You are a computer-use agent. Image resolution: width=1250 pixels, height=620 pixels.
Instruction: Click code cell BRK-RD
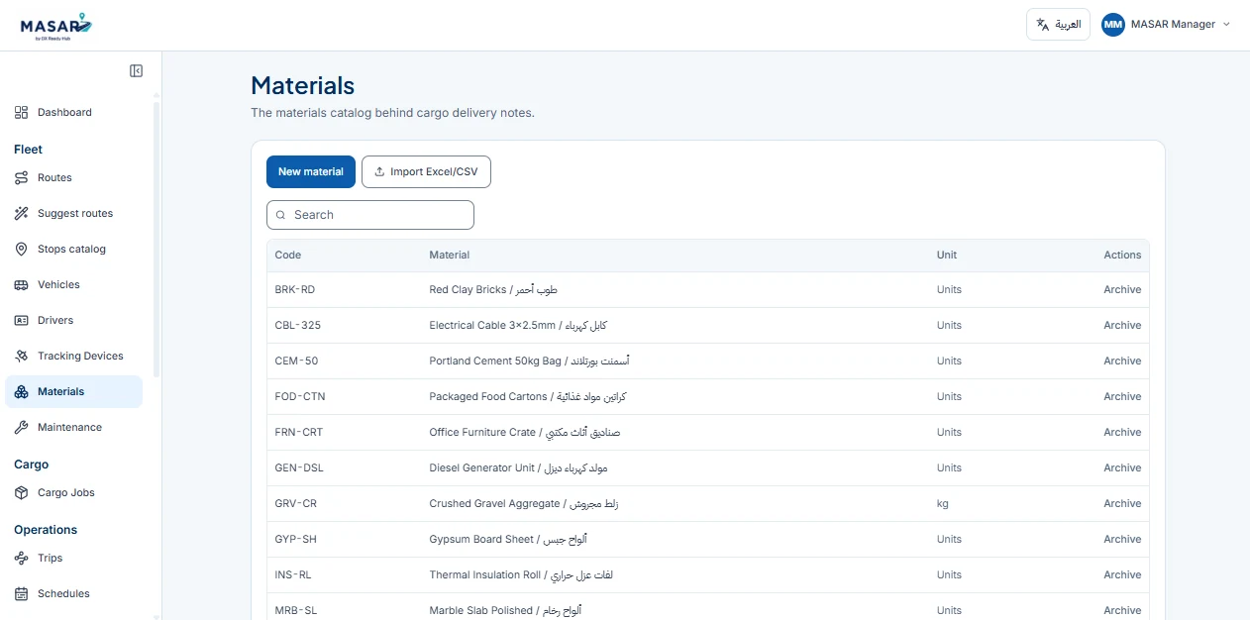[295, 290]
